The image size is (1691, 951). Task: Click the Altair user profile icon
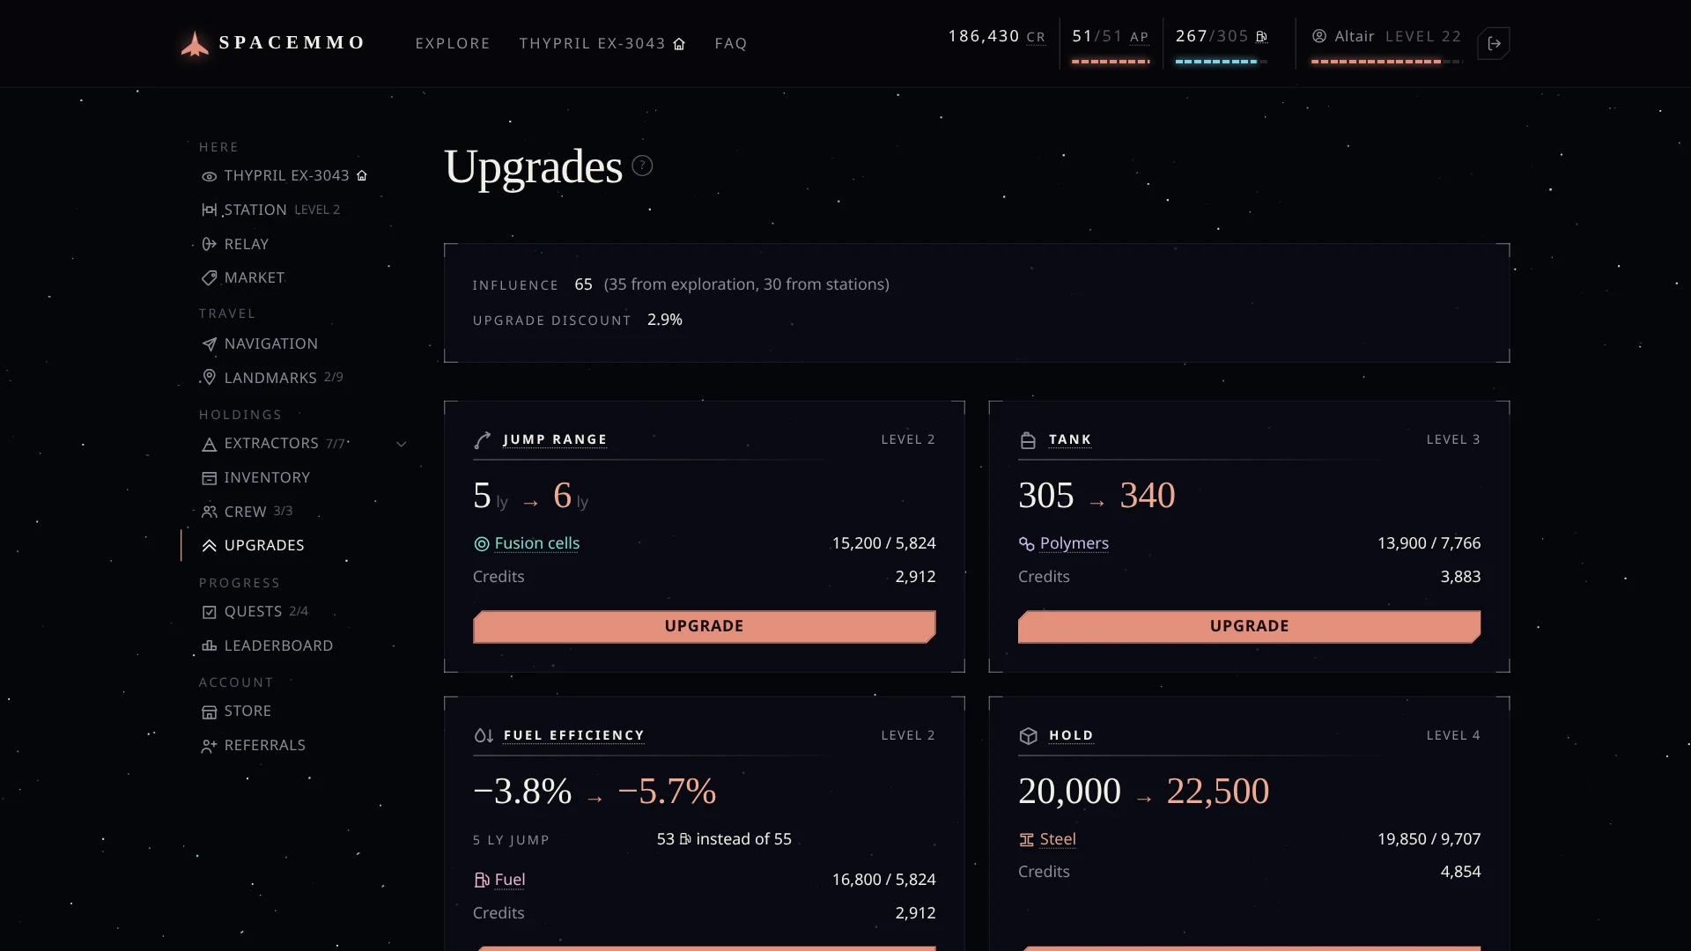tap(1319, 36)
